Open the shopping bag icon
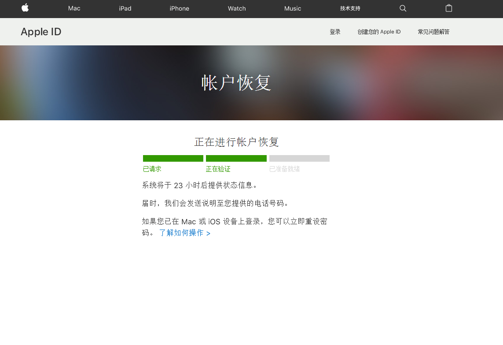 [x=449, y=8]
